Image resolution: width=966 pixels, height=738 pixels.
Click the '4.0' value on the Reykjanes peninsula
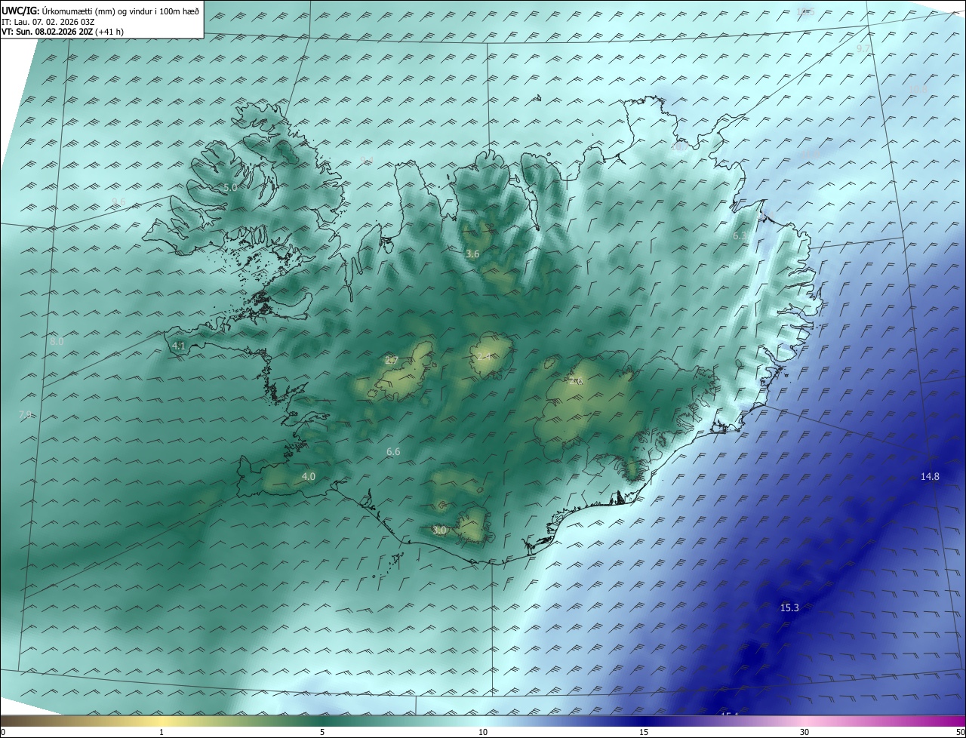tap(309, 477)
